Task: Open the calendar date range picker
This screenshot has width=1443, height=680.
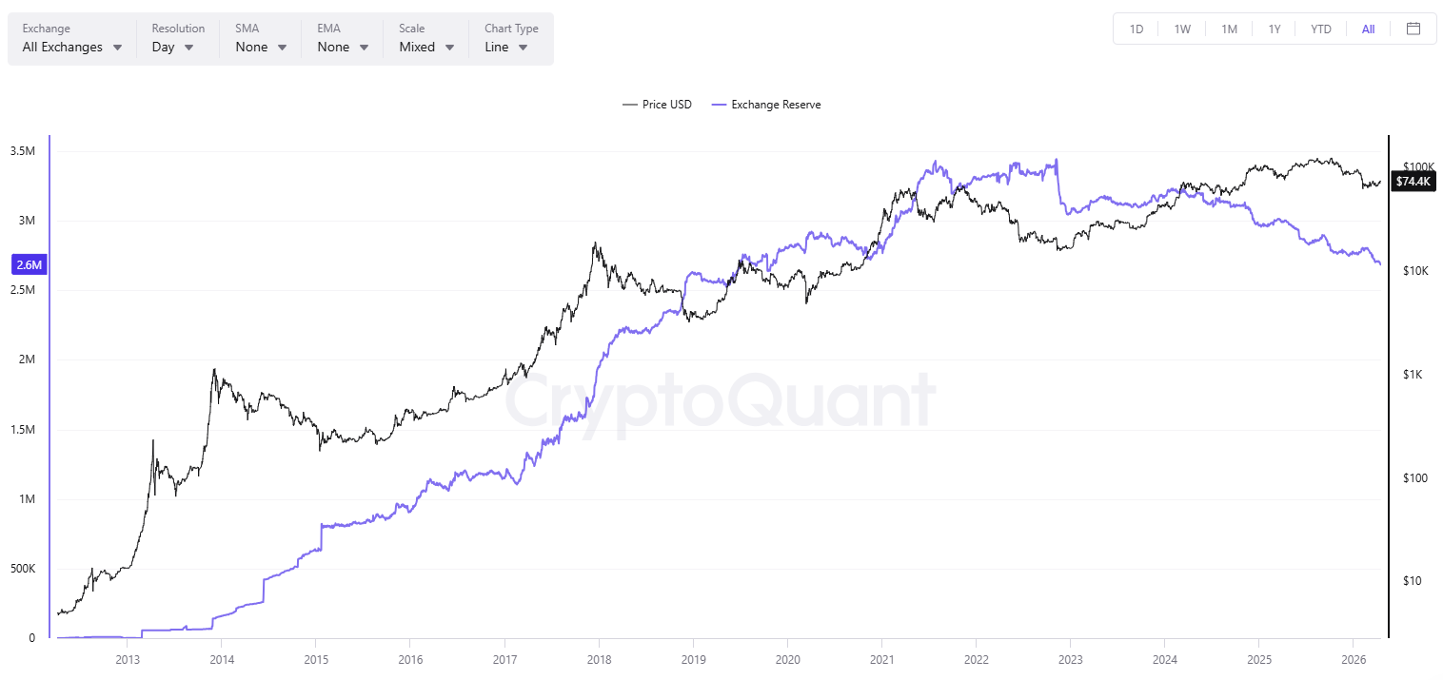Action: [1413, 29]
